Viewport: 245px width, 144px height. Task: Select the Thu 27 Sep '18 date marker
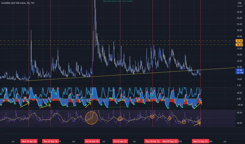tap(50, 141)
